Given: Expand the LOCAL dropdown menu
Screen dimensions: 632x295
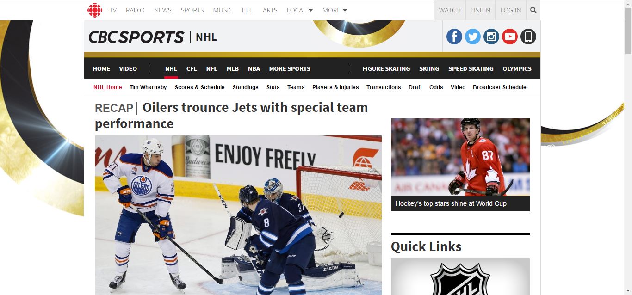Looking at the screenshot, I should click(300, 10).
